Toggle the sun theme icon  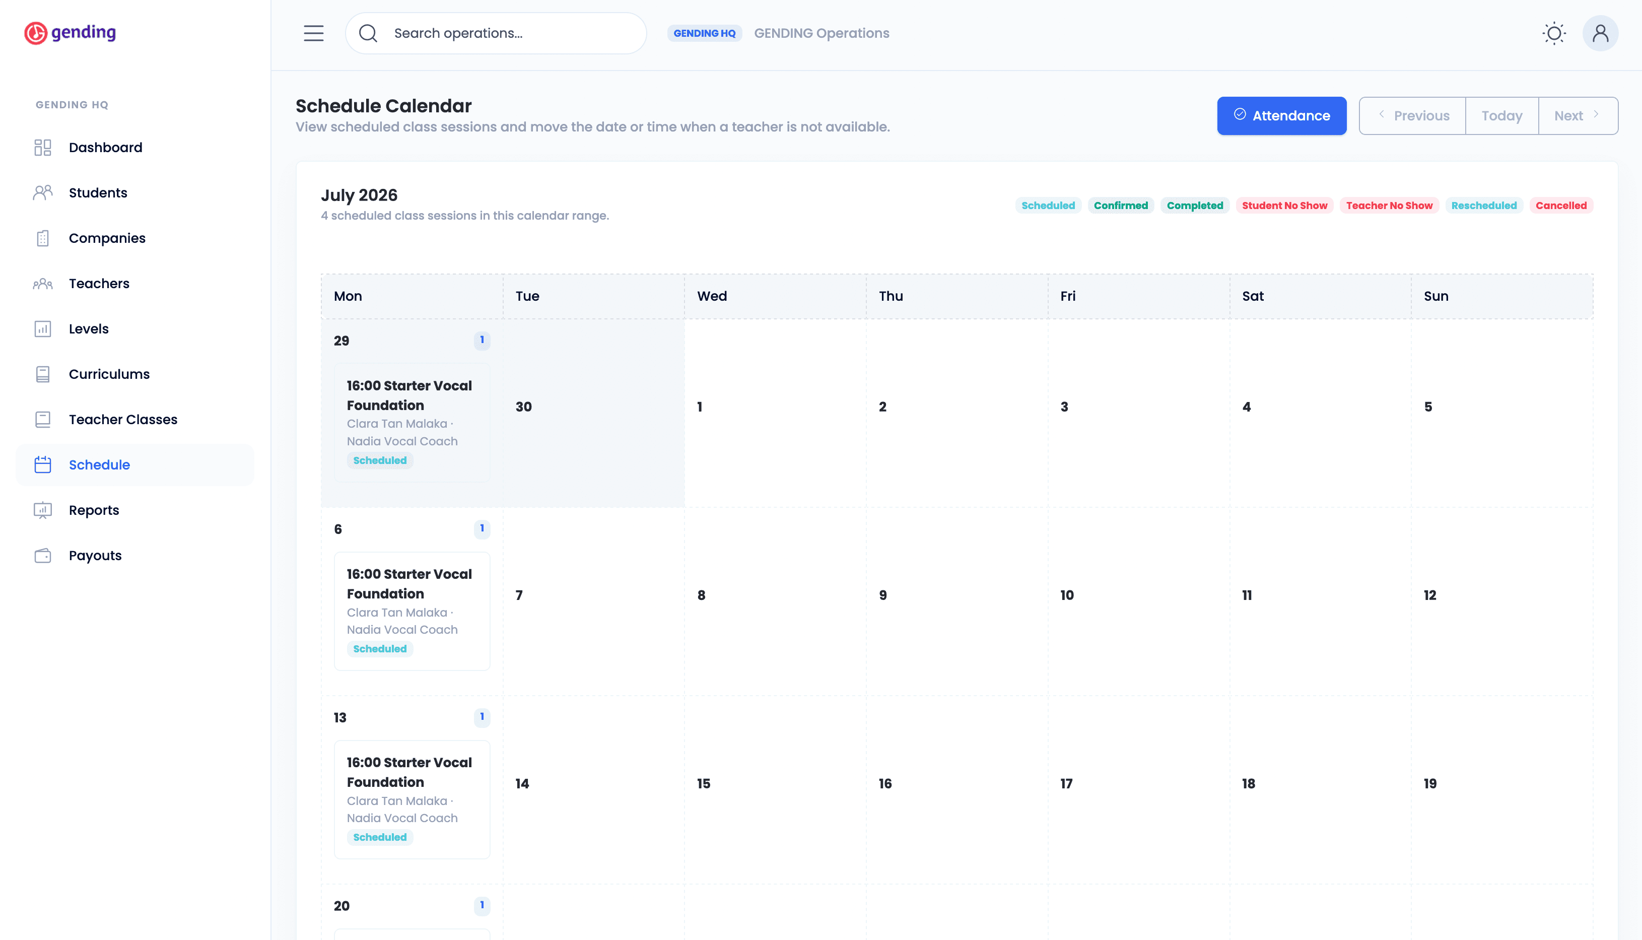point(1554,33)
